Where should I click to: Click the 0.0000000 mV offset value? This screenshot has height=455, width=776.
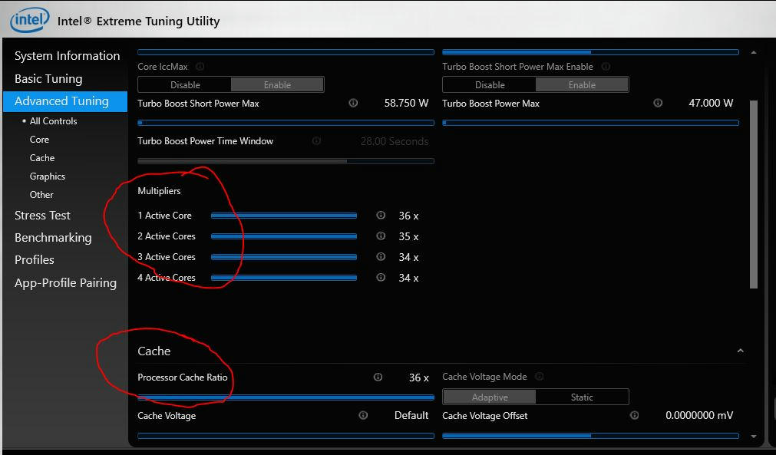(x=699, y=415)
